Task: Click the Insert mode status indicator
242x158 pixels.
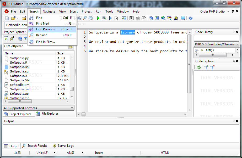Action: tap(99, 153)
